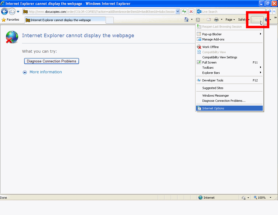Expand the address bar history dropdown
The image size is (278, 215).
tap(178, 12)
